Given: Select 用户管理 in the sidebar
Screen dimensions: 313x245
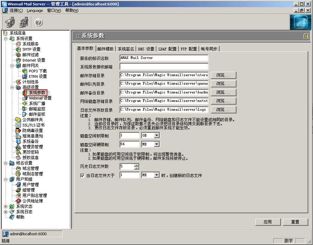Looking at the screenshot, I should tap(30, 185).
